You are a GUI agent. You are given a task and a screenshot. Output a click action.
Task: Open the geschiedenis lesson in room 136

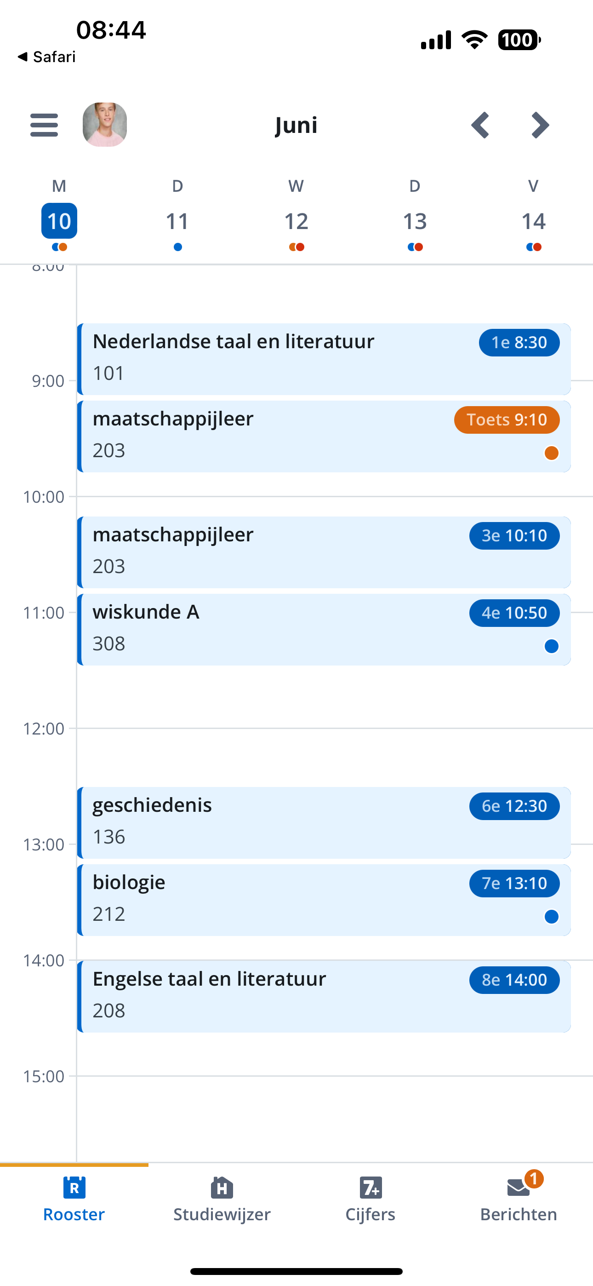click(324, 823)
